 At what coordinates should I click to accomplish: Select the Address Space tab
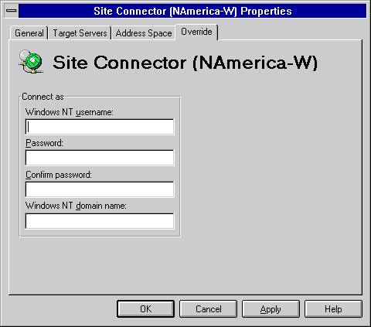(x=144, y=33)
